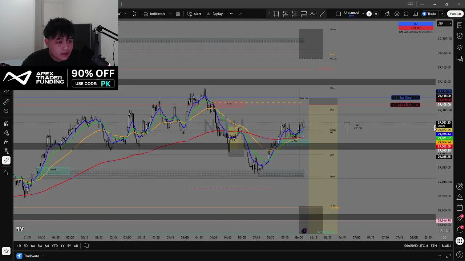Select the 3M time range
465x261 pixels.
[40, 246]
